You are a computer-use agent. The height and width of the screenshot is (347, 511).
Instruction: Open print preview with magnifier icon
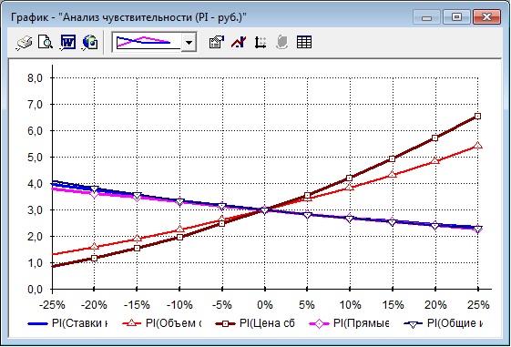[x=46, y=43]
